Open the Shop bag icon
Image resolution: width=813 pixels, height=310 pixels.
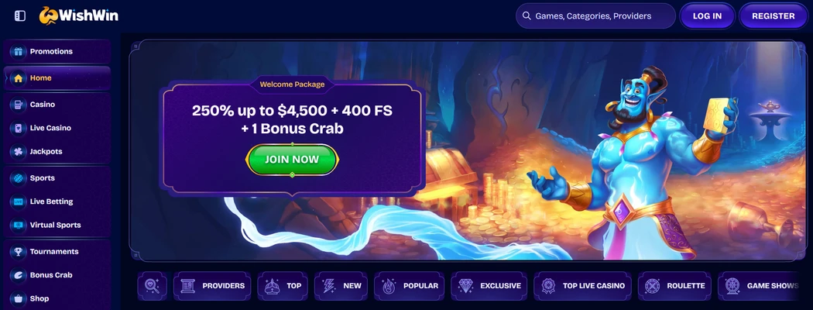[18, 298]
